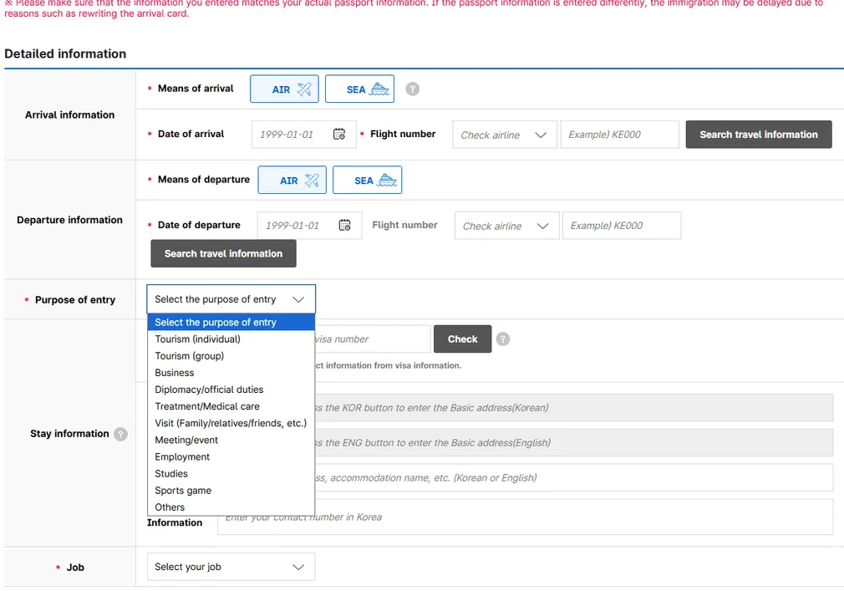Choose Tourism (group) from the list
Viewport: 844px width, 591px height.
(x=231, y=356)
